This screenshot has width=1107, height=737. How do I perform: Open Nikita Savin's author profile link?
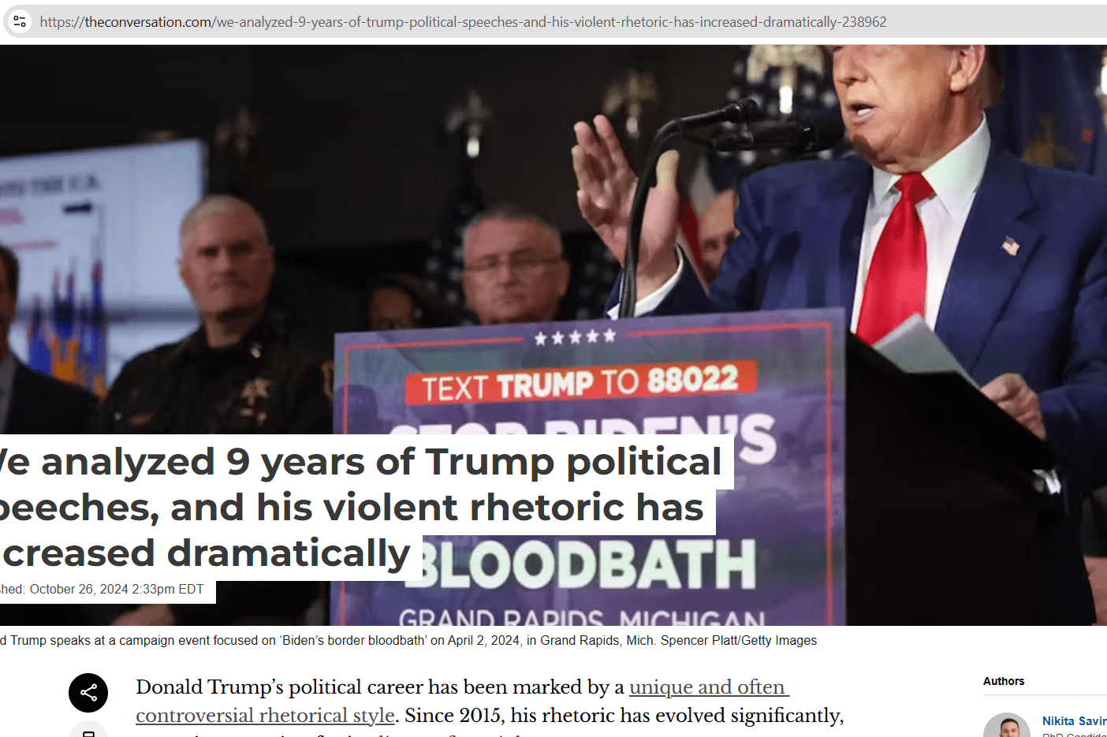click(x=1074, y=721)
